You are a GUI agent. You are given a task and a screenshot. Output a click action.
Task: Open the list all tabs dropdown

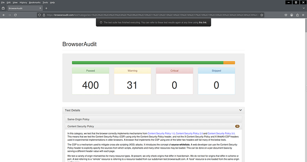[304, 8]
